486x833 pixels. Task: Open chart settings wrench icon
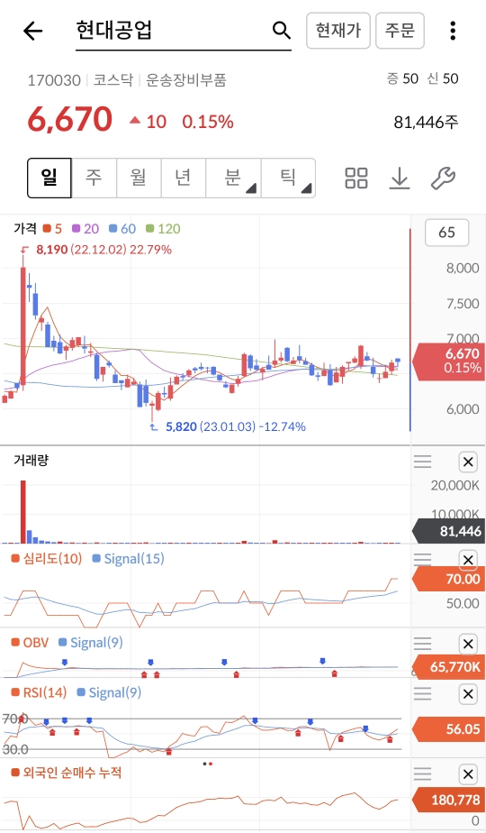click(443, 178)
